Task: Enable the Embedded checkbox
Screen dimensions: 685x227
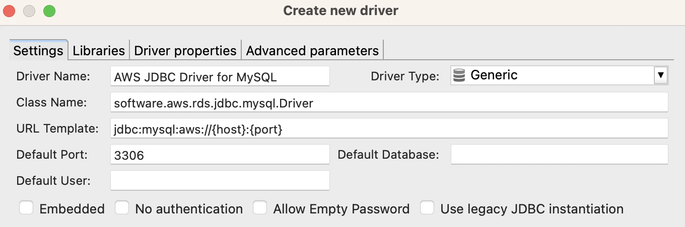Action: click(x=26, y=208)
